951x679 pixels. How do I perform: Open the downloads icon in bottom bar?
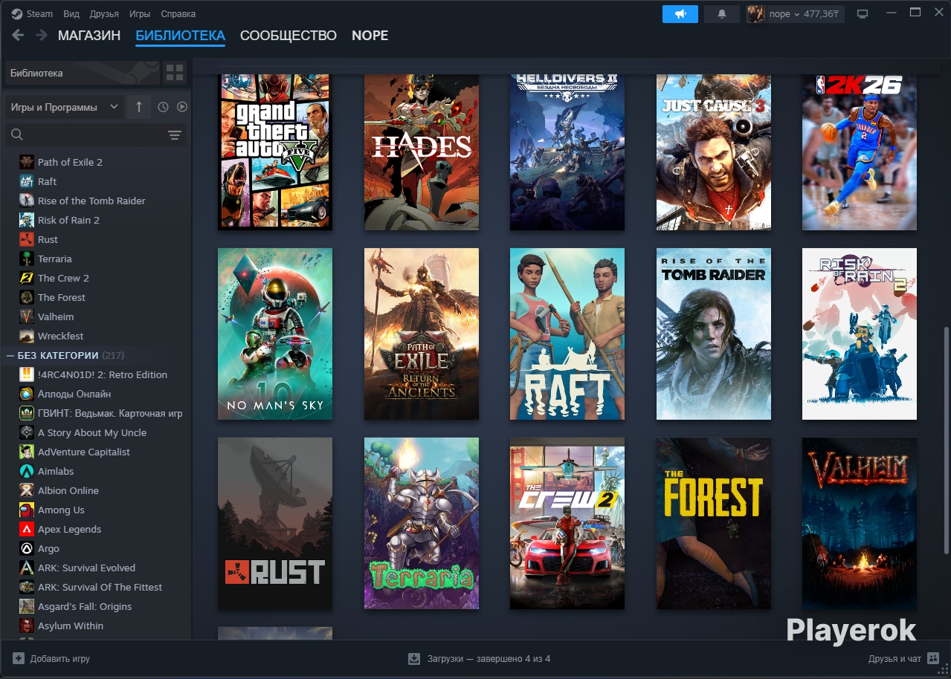click(414, 658)
